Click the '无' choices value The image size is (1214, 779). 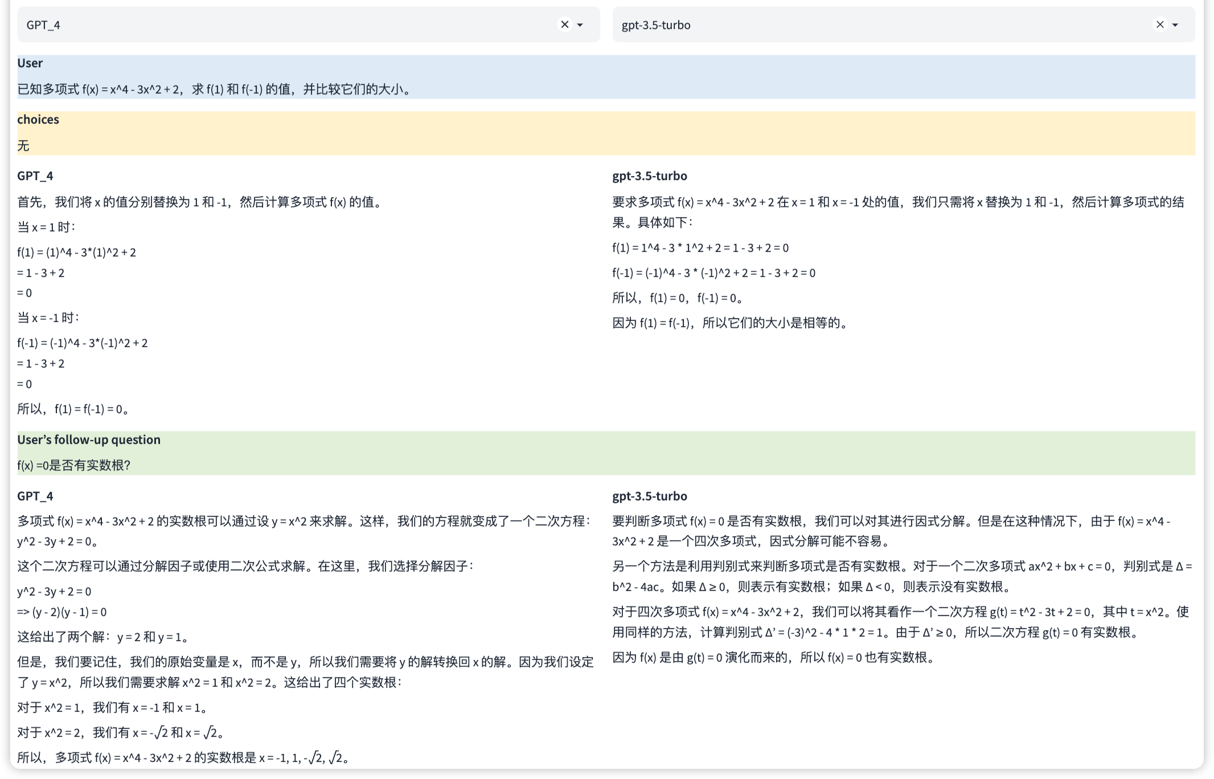[x=23, y=146]
